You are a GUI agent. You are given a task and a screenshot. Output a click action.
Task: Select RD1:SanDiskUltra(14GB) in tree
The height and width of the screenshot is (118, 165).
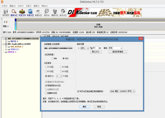click(19, 44)
